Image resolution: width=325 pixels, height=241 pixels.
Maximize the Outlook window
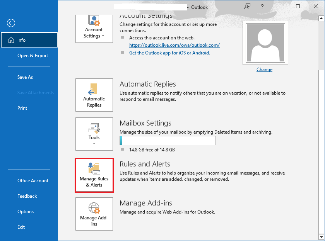298,7
